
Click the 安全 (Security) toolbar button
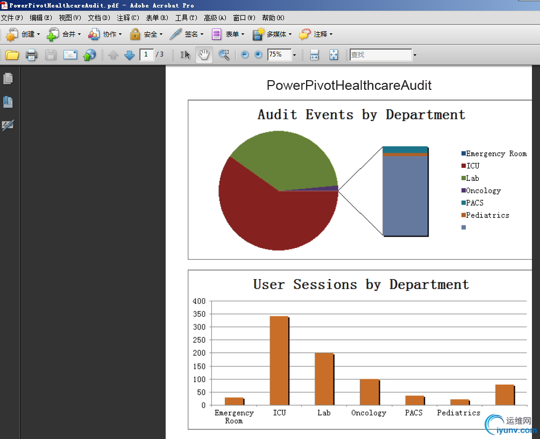146,34
